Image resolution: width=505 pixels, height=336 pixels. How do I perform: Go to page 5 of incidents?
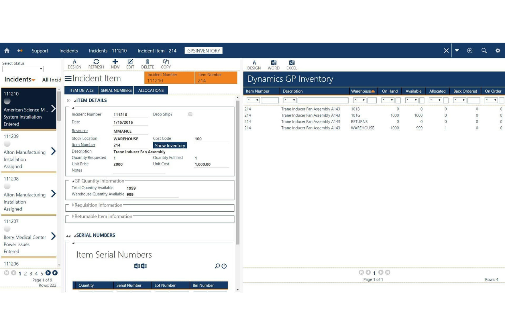(x=42, y=273)
